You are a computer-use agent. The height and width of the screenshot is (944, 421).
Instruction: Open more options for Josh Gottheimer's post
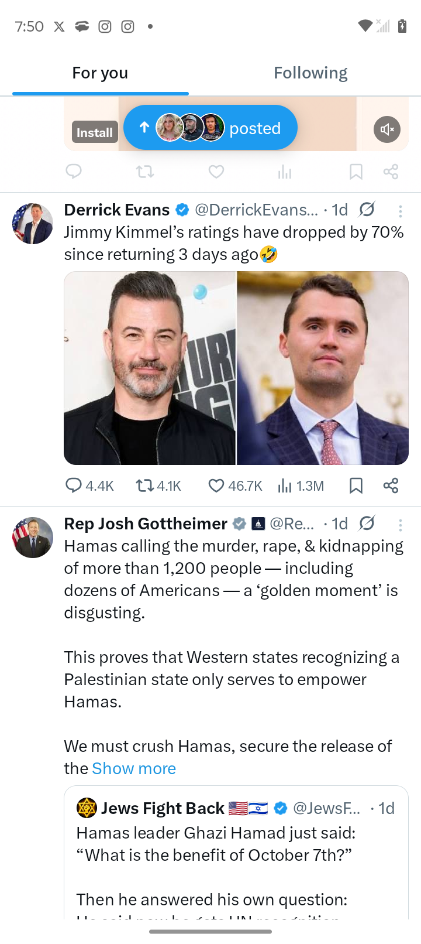point(401,525)
